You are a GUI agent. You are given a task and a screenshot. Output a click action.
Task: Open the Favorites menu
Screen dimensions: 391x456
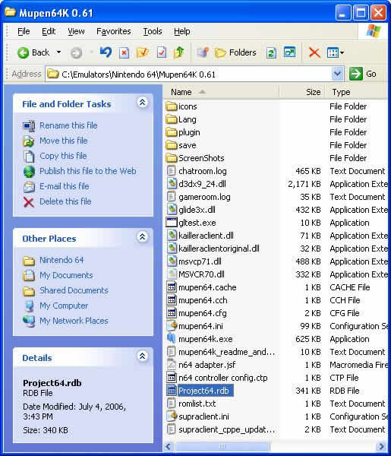coord(114,31)
